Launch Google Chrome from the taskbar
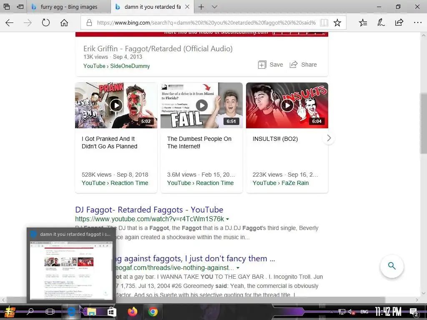The image size is (427, 320). pyautogui.click(x=153, y=312)
